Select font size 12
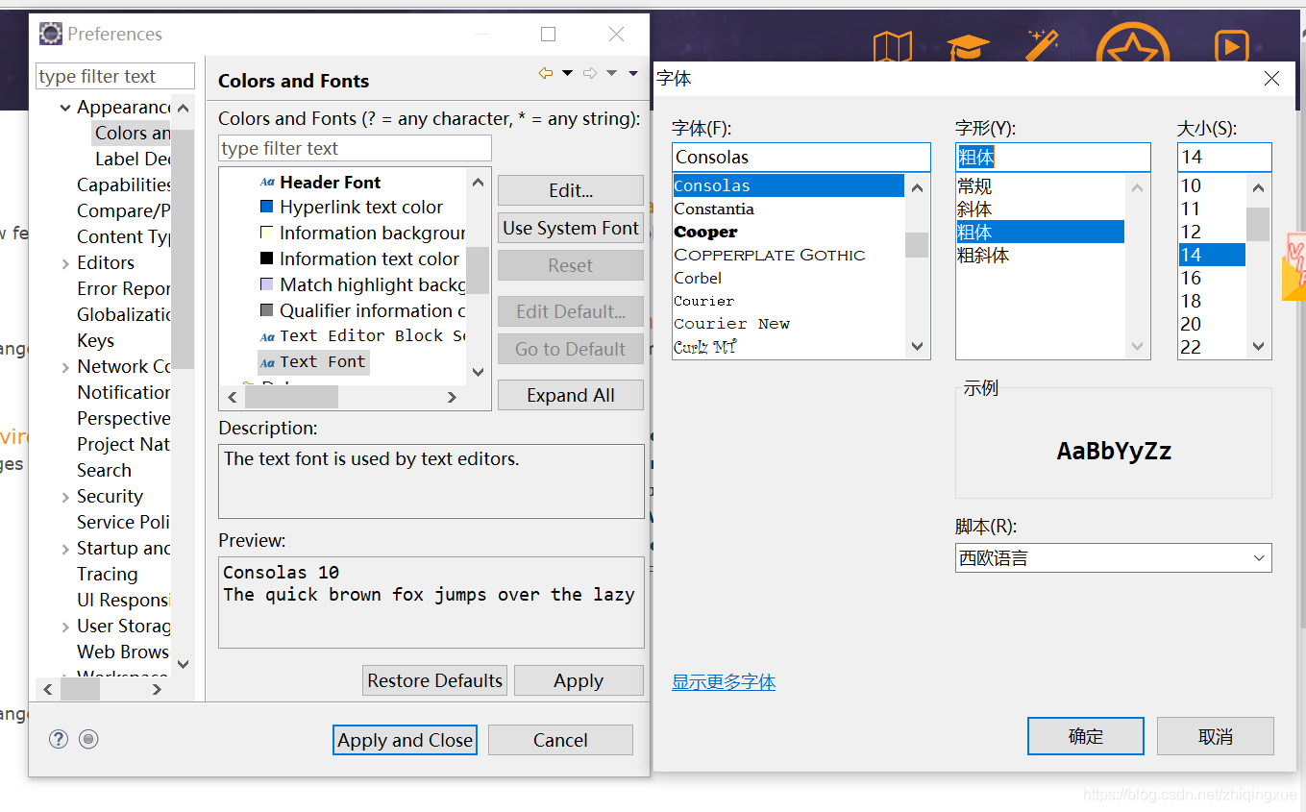Viewport: 1306px width, 812px height. click(x=1192, y=232)
